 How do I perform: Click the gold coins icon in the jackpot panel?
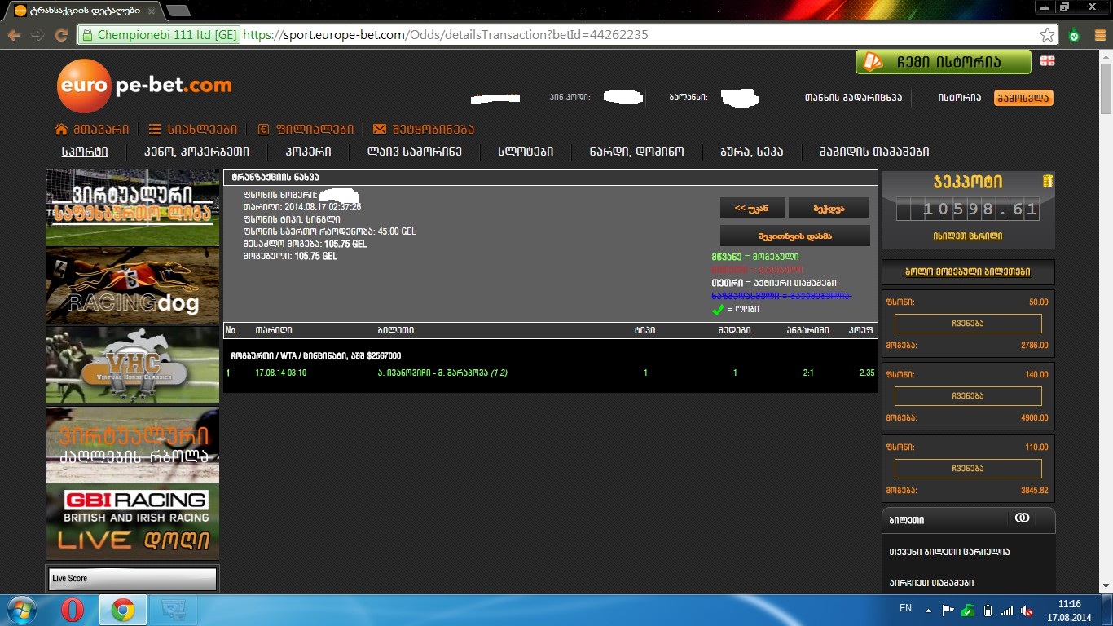(x=1047, y=180)
